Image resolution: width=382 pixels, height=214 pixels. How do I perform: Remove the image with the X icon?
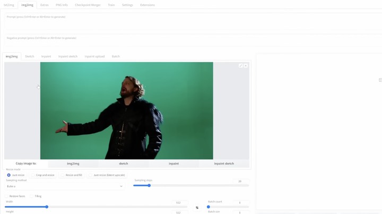click(x=246, y=66)
